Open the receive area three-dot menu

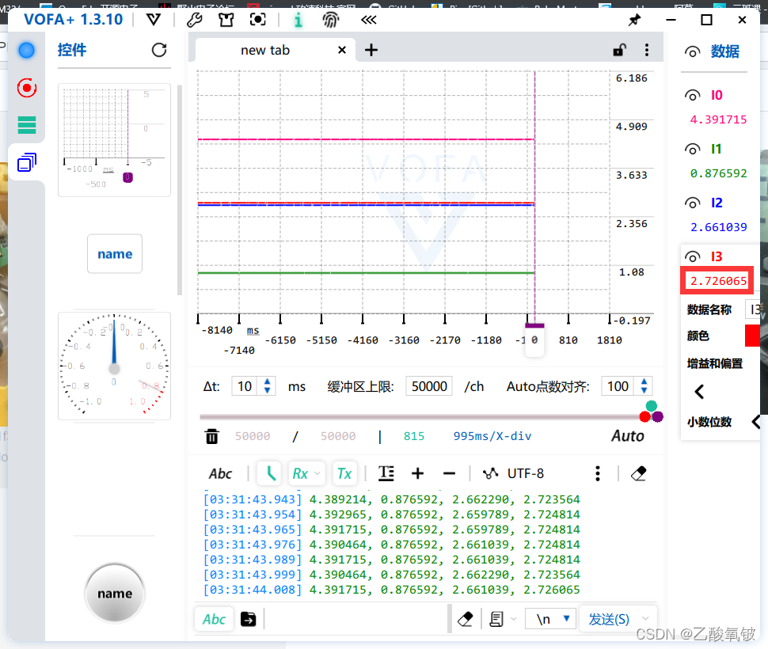pos(598,473)
